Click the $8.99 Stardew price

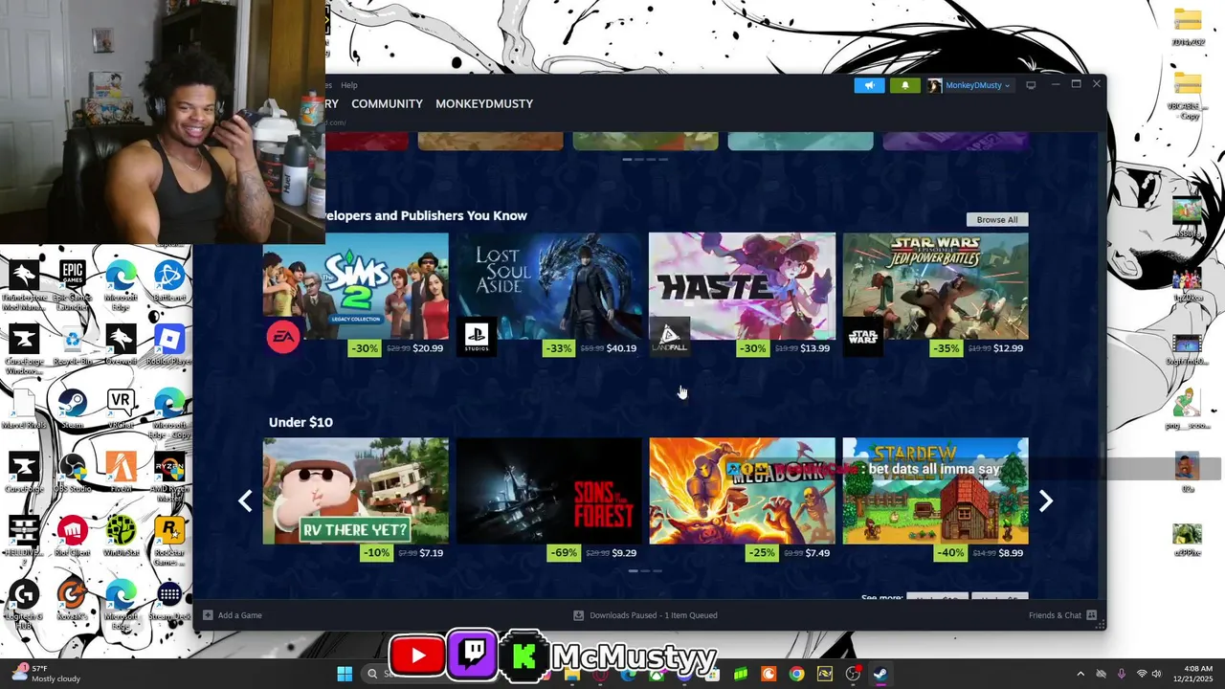1011,553
